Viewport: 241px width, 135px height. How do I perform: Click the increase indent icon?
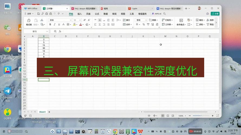tap(113, 20)
